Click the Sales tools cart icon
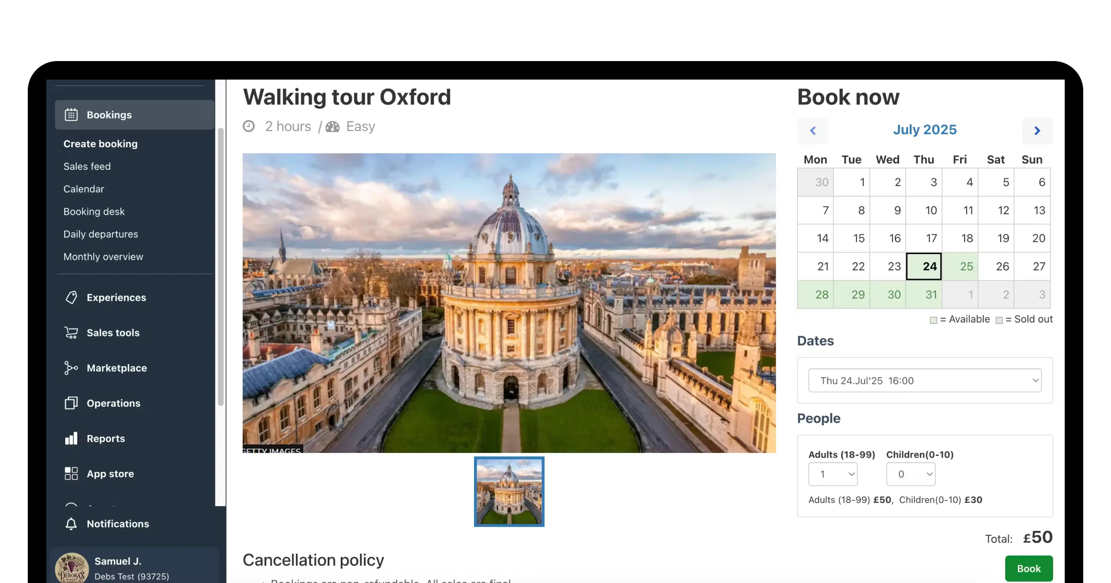The image size is (1111, 583). (x=71, y=333)
